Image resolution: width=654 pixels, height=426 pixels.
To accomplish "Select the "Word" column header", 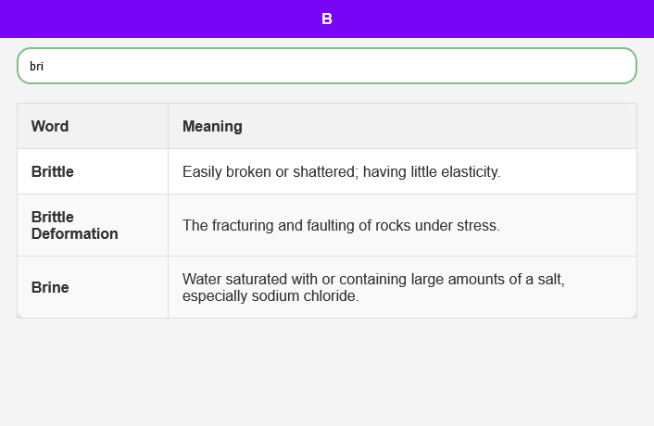I will click(x=50, y=126).
